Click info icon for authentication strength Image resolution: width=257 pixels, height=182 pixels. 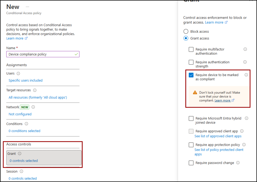pos(245,62)
